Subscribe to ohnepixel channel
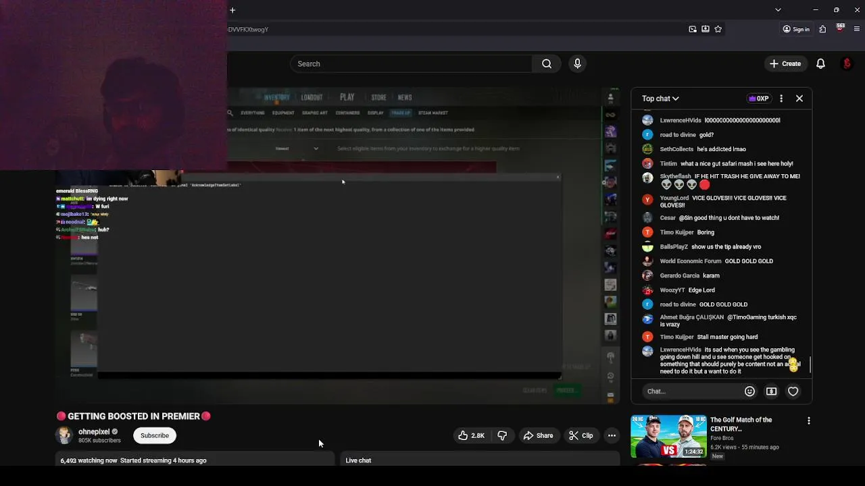The height and width of the screenshot is (486, 865). click(155, 435)
